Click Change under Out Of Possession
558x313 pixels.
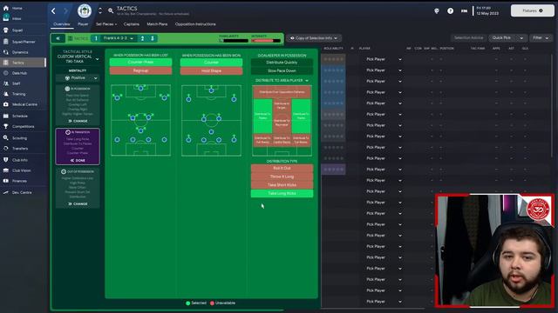coord(78,203)
